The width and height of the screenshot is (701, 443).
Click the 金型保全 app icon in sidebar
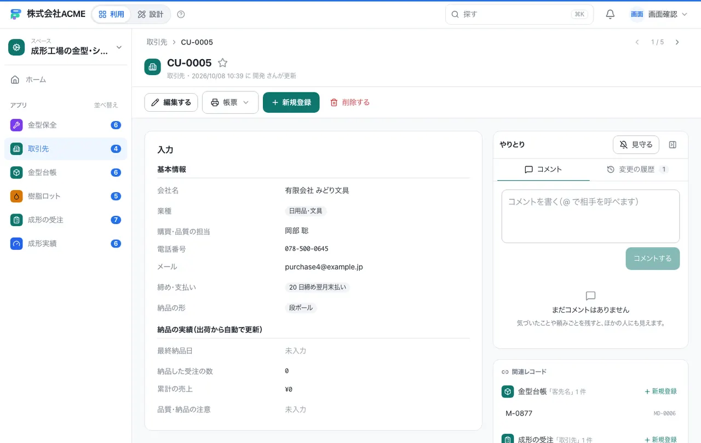point(16,125)
